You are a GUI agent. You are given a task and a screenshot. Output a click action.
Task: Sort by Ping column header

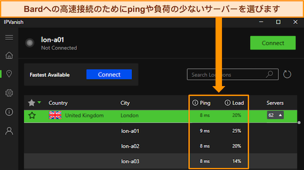pyautogui.click(x=205, y=103)
